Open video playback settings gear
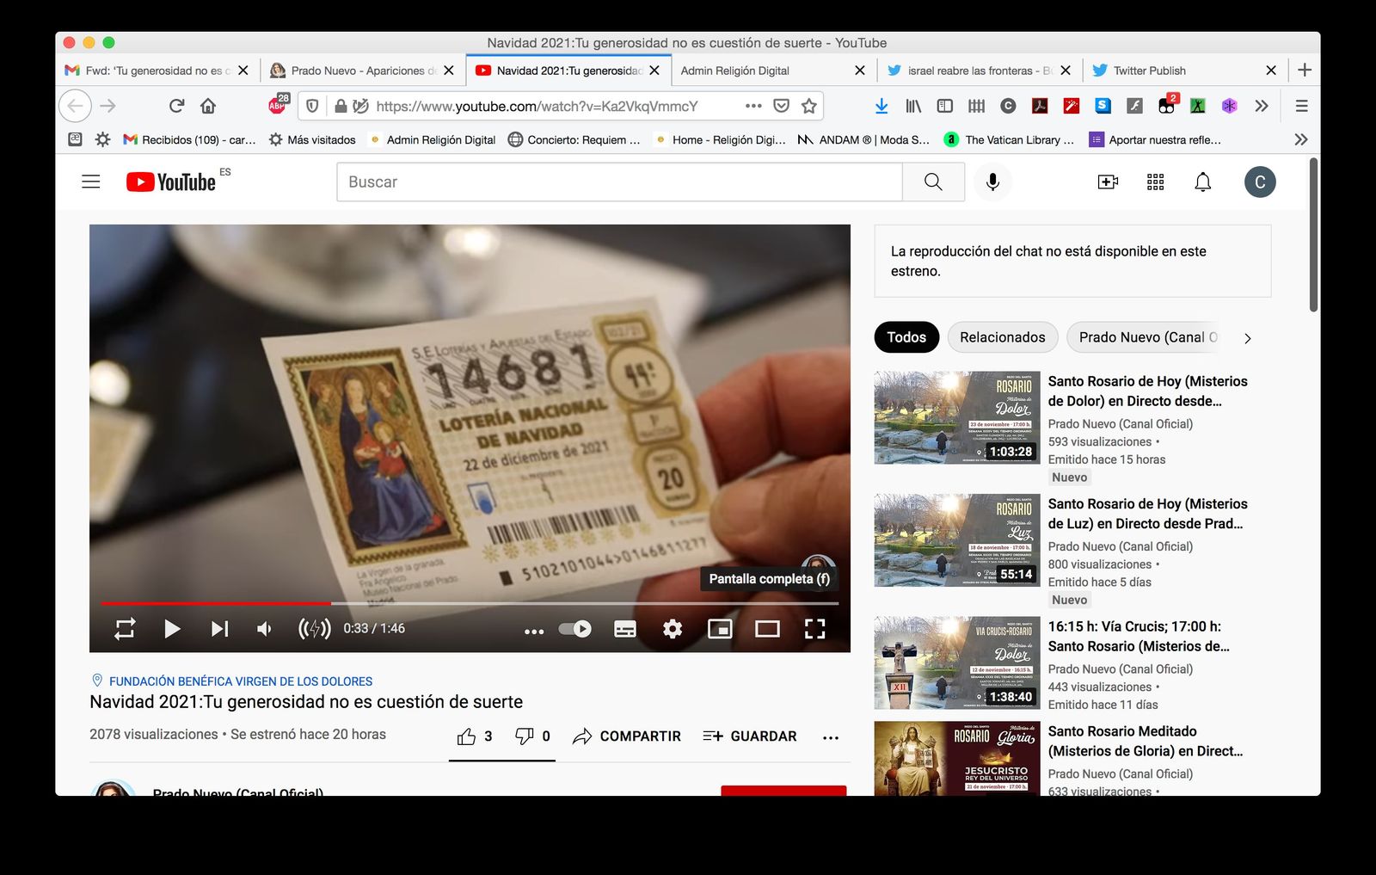 [x=672, y=629]
